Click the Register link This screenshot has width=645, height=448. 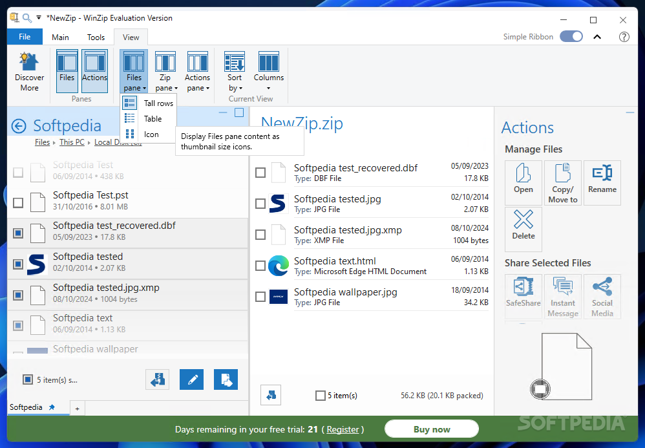(343, 429)
